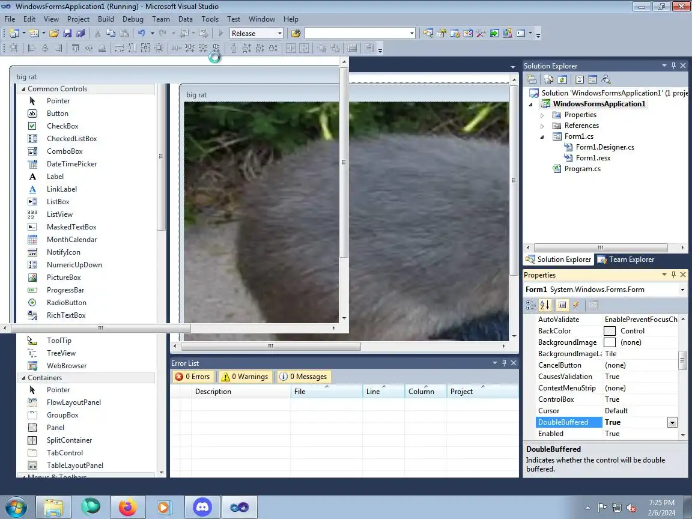Select Form1.resx in Solution Explorer
The width and height of the screenshot is (692, 519).
[593, 158]
